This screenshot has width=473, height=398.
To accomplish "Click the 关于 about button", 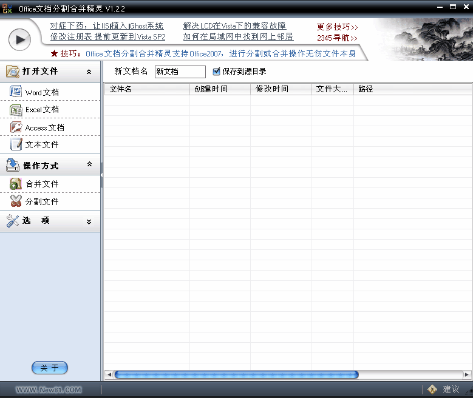I will pos(50,368).
